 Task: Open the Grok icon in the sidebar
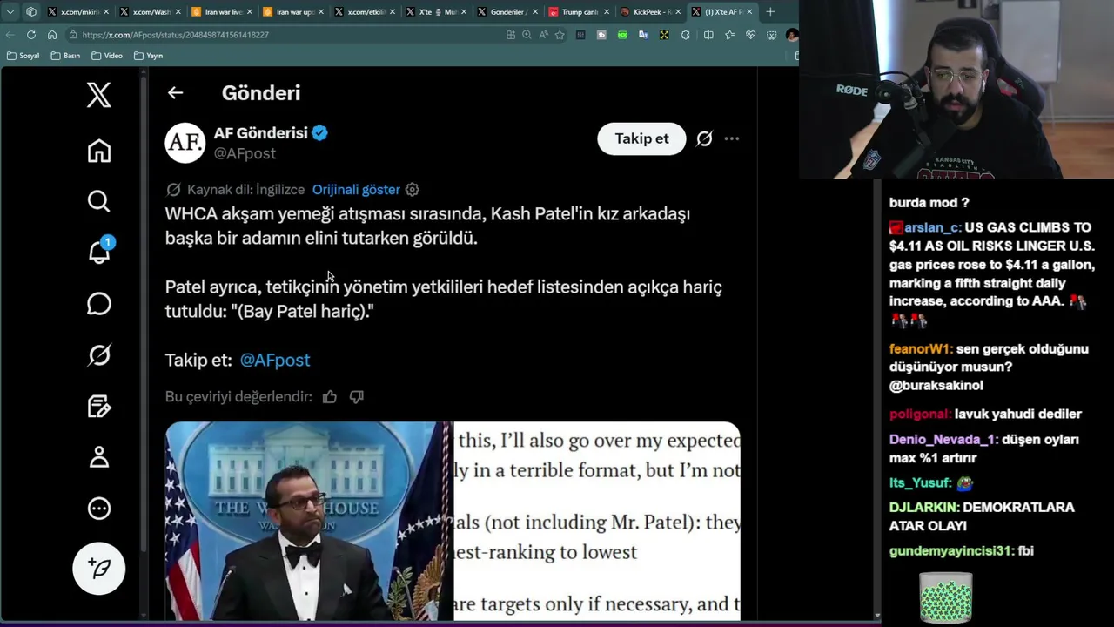click(99, 355)
